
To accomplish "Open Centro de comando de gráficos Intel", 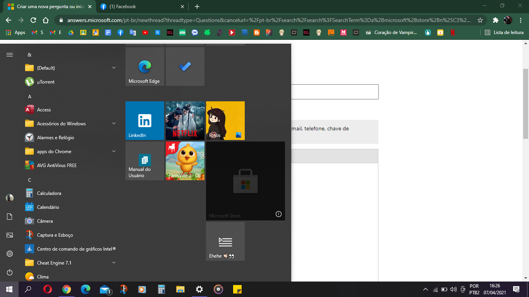I will 70,249.
